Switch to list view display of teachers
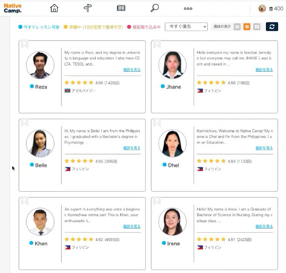Viewport: 286px width, 273px height. click(x=237, y=27)
